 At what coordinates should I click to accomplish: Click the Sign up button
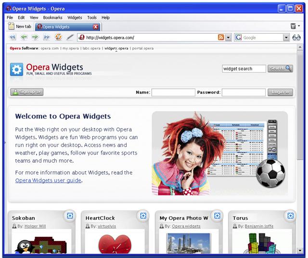27,92
